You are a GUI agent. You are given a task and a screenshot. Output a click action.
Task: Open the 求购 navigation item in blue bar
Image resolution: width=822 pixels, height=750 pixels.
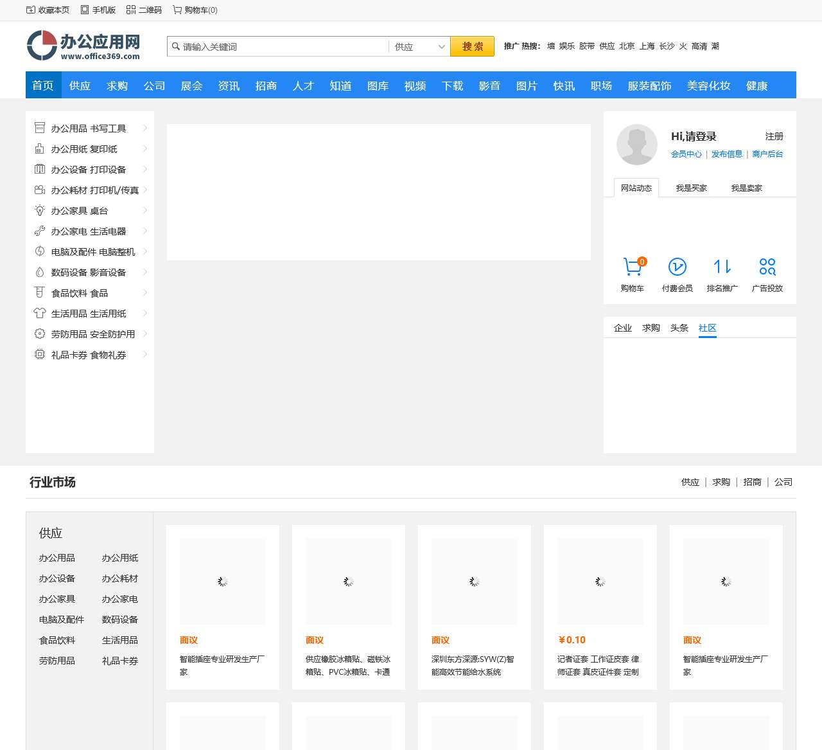tap(118, 85)
